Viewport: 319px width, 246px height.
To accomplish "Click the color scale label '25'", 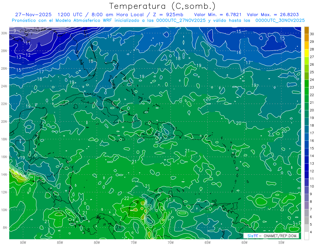I will click(x=312, y=72).
